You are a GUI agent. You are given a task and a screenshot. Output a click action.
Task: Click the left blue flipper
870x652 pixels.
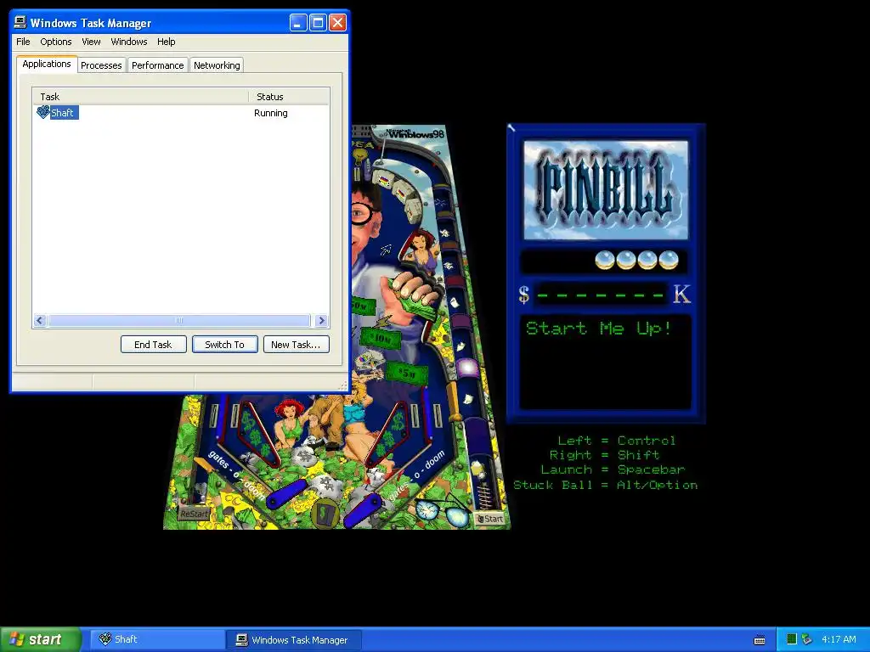click(287, 494)
